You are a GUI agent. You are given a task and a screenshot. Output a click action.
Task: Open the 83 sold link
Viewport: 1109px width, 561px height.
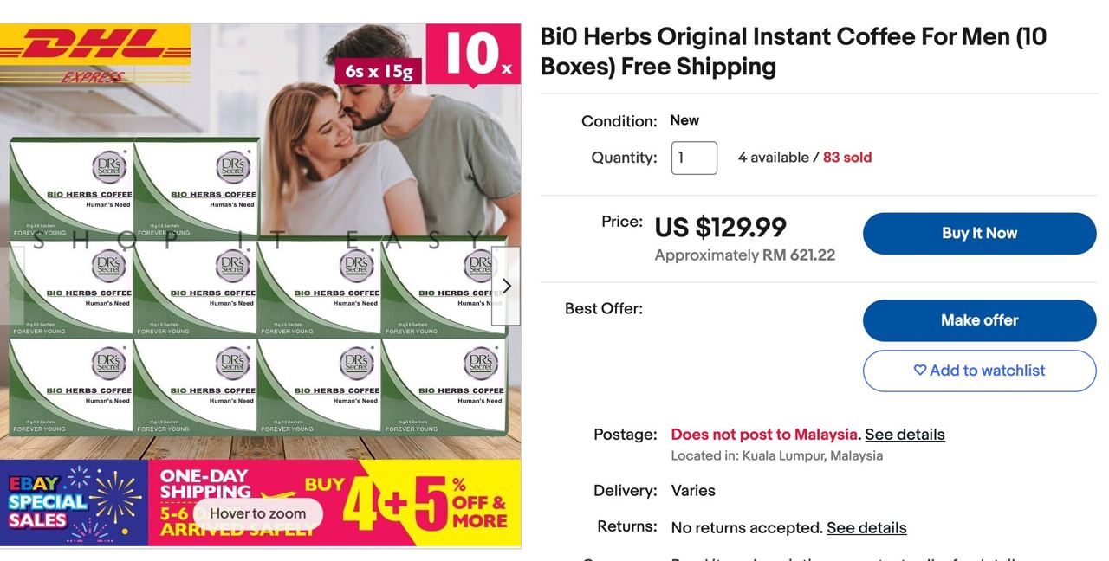tap(847, 158)
